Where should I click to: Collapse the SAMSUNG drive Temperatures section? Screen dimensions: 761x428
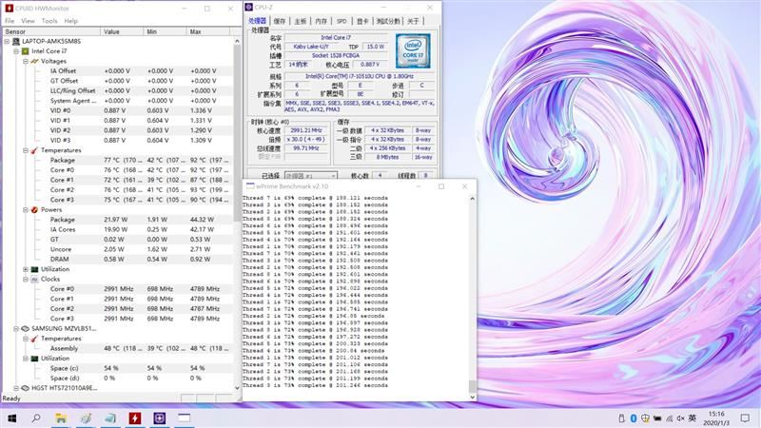coord(26,339)
